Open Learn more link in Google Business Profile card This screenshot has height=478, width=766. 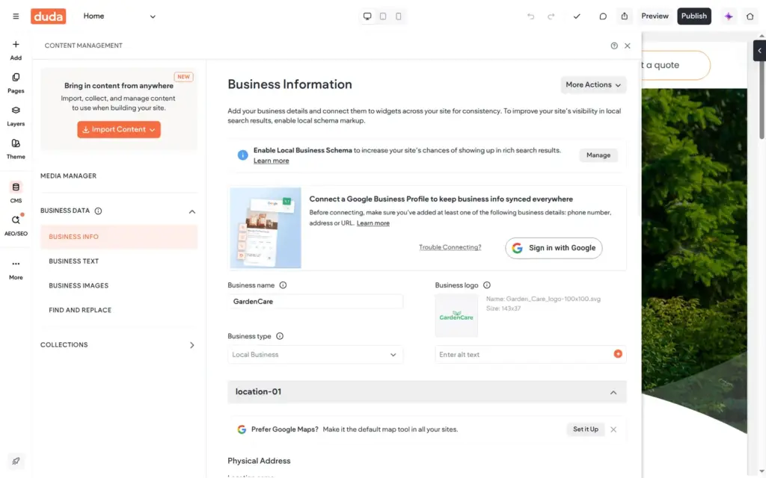click(x=373, y=223)
